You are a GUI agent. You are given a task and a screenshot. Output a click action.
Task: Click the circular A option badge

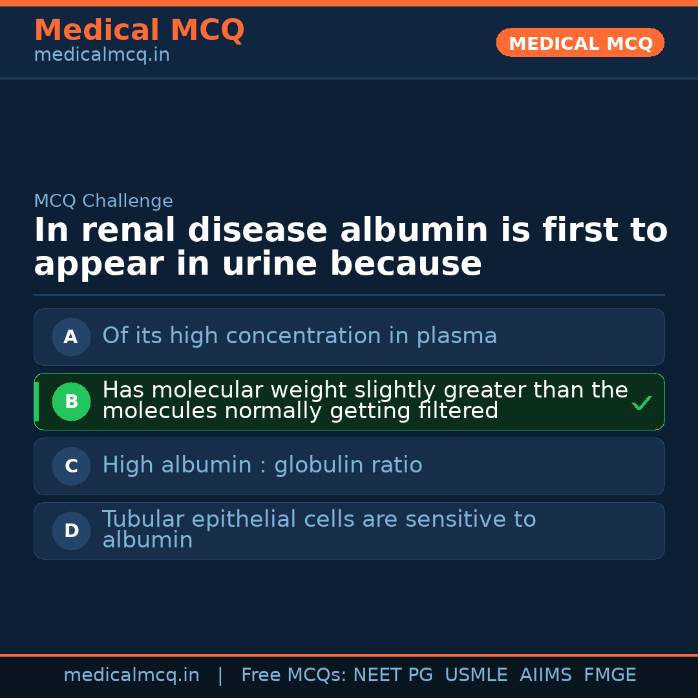(x=71, y=337)
